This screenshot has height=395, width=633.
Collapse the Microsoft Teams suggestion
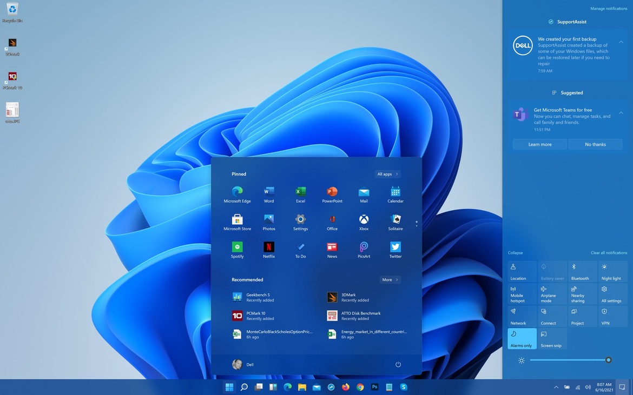click(x=621, y=112)
